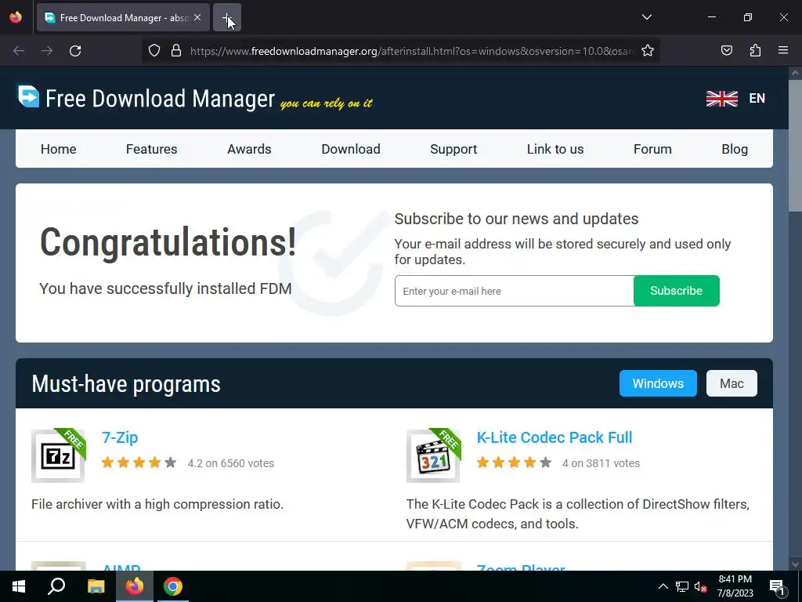This screenshot has height=602, width=802.
Task: Go forward one page
Action: click(47, 51)
